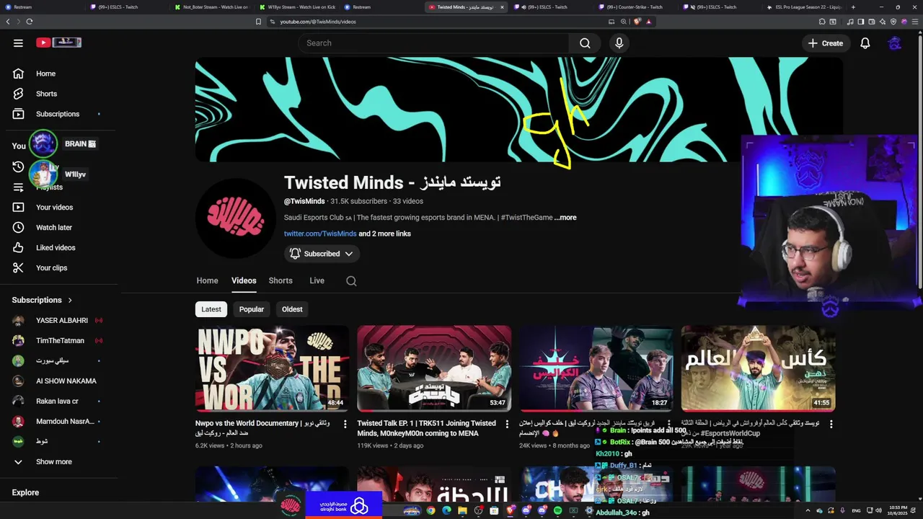Open Google Chrome from the taskbar
The width and height of the screenshot is (923, 519).
(430, 511)
